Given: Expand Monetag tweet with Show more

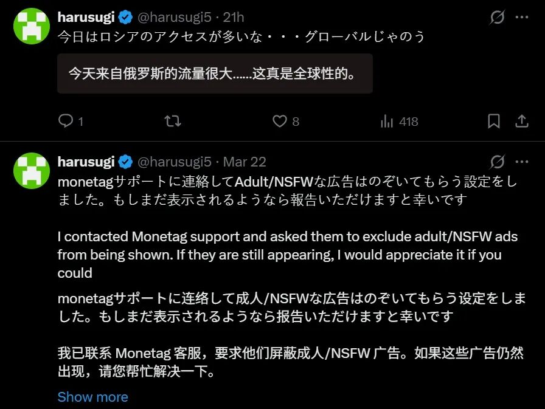Looking at the screenshot, I should click(x=92, y=397).
